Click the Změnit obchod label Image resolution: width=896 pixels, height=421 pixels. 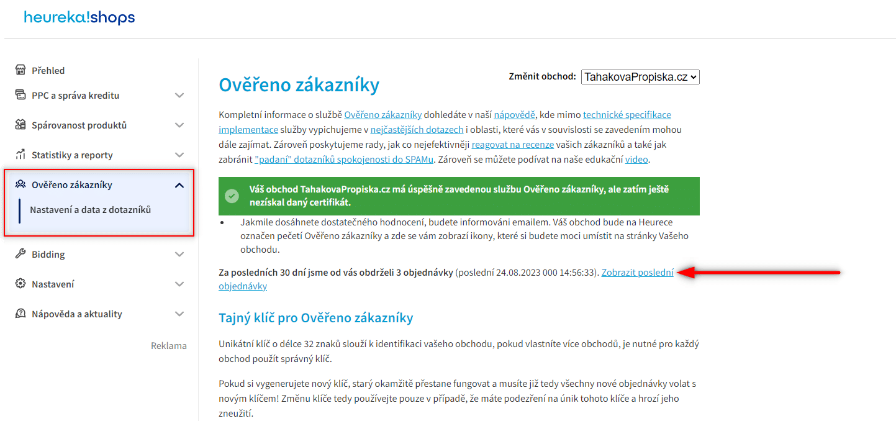[542, 76]
